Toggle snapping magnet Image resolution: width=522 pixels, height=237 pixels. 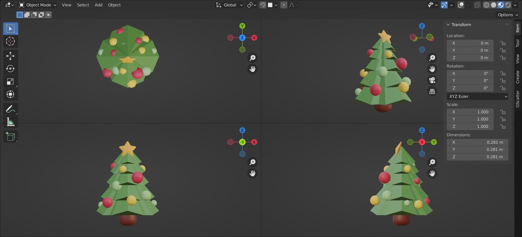[x=263, y=5]
